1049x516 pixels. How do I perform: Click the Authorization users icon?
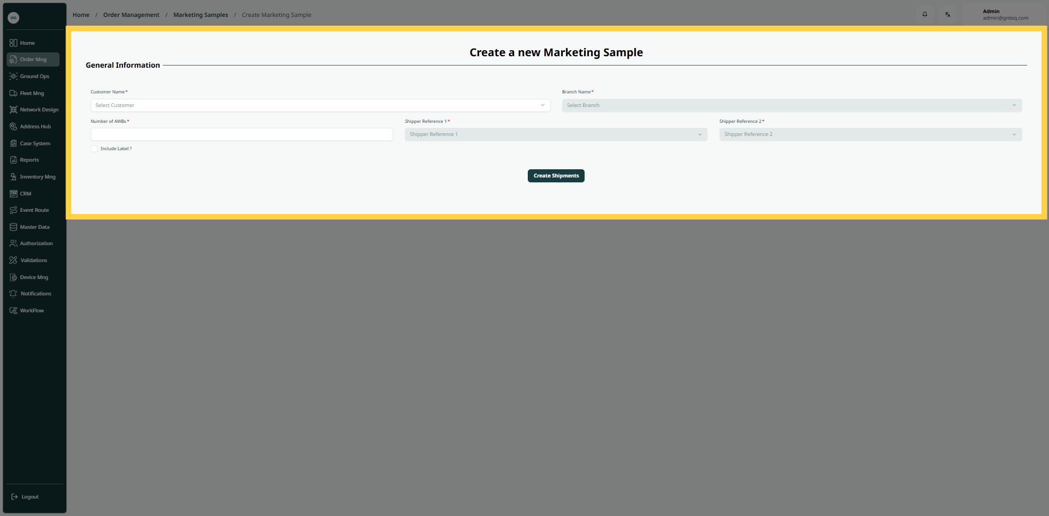tap(13, 244)
